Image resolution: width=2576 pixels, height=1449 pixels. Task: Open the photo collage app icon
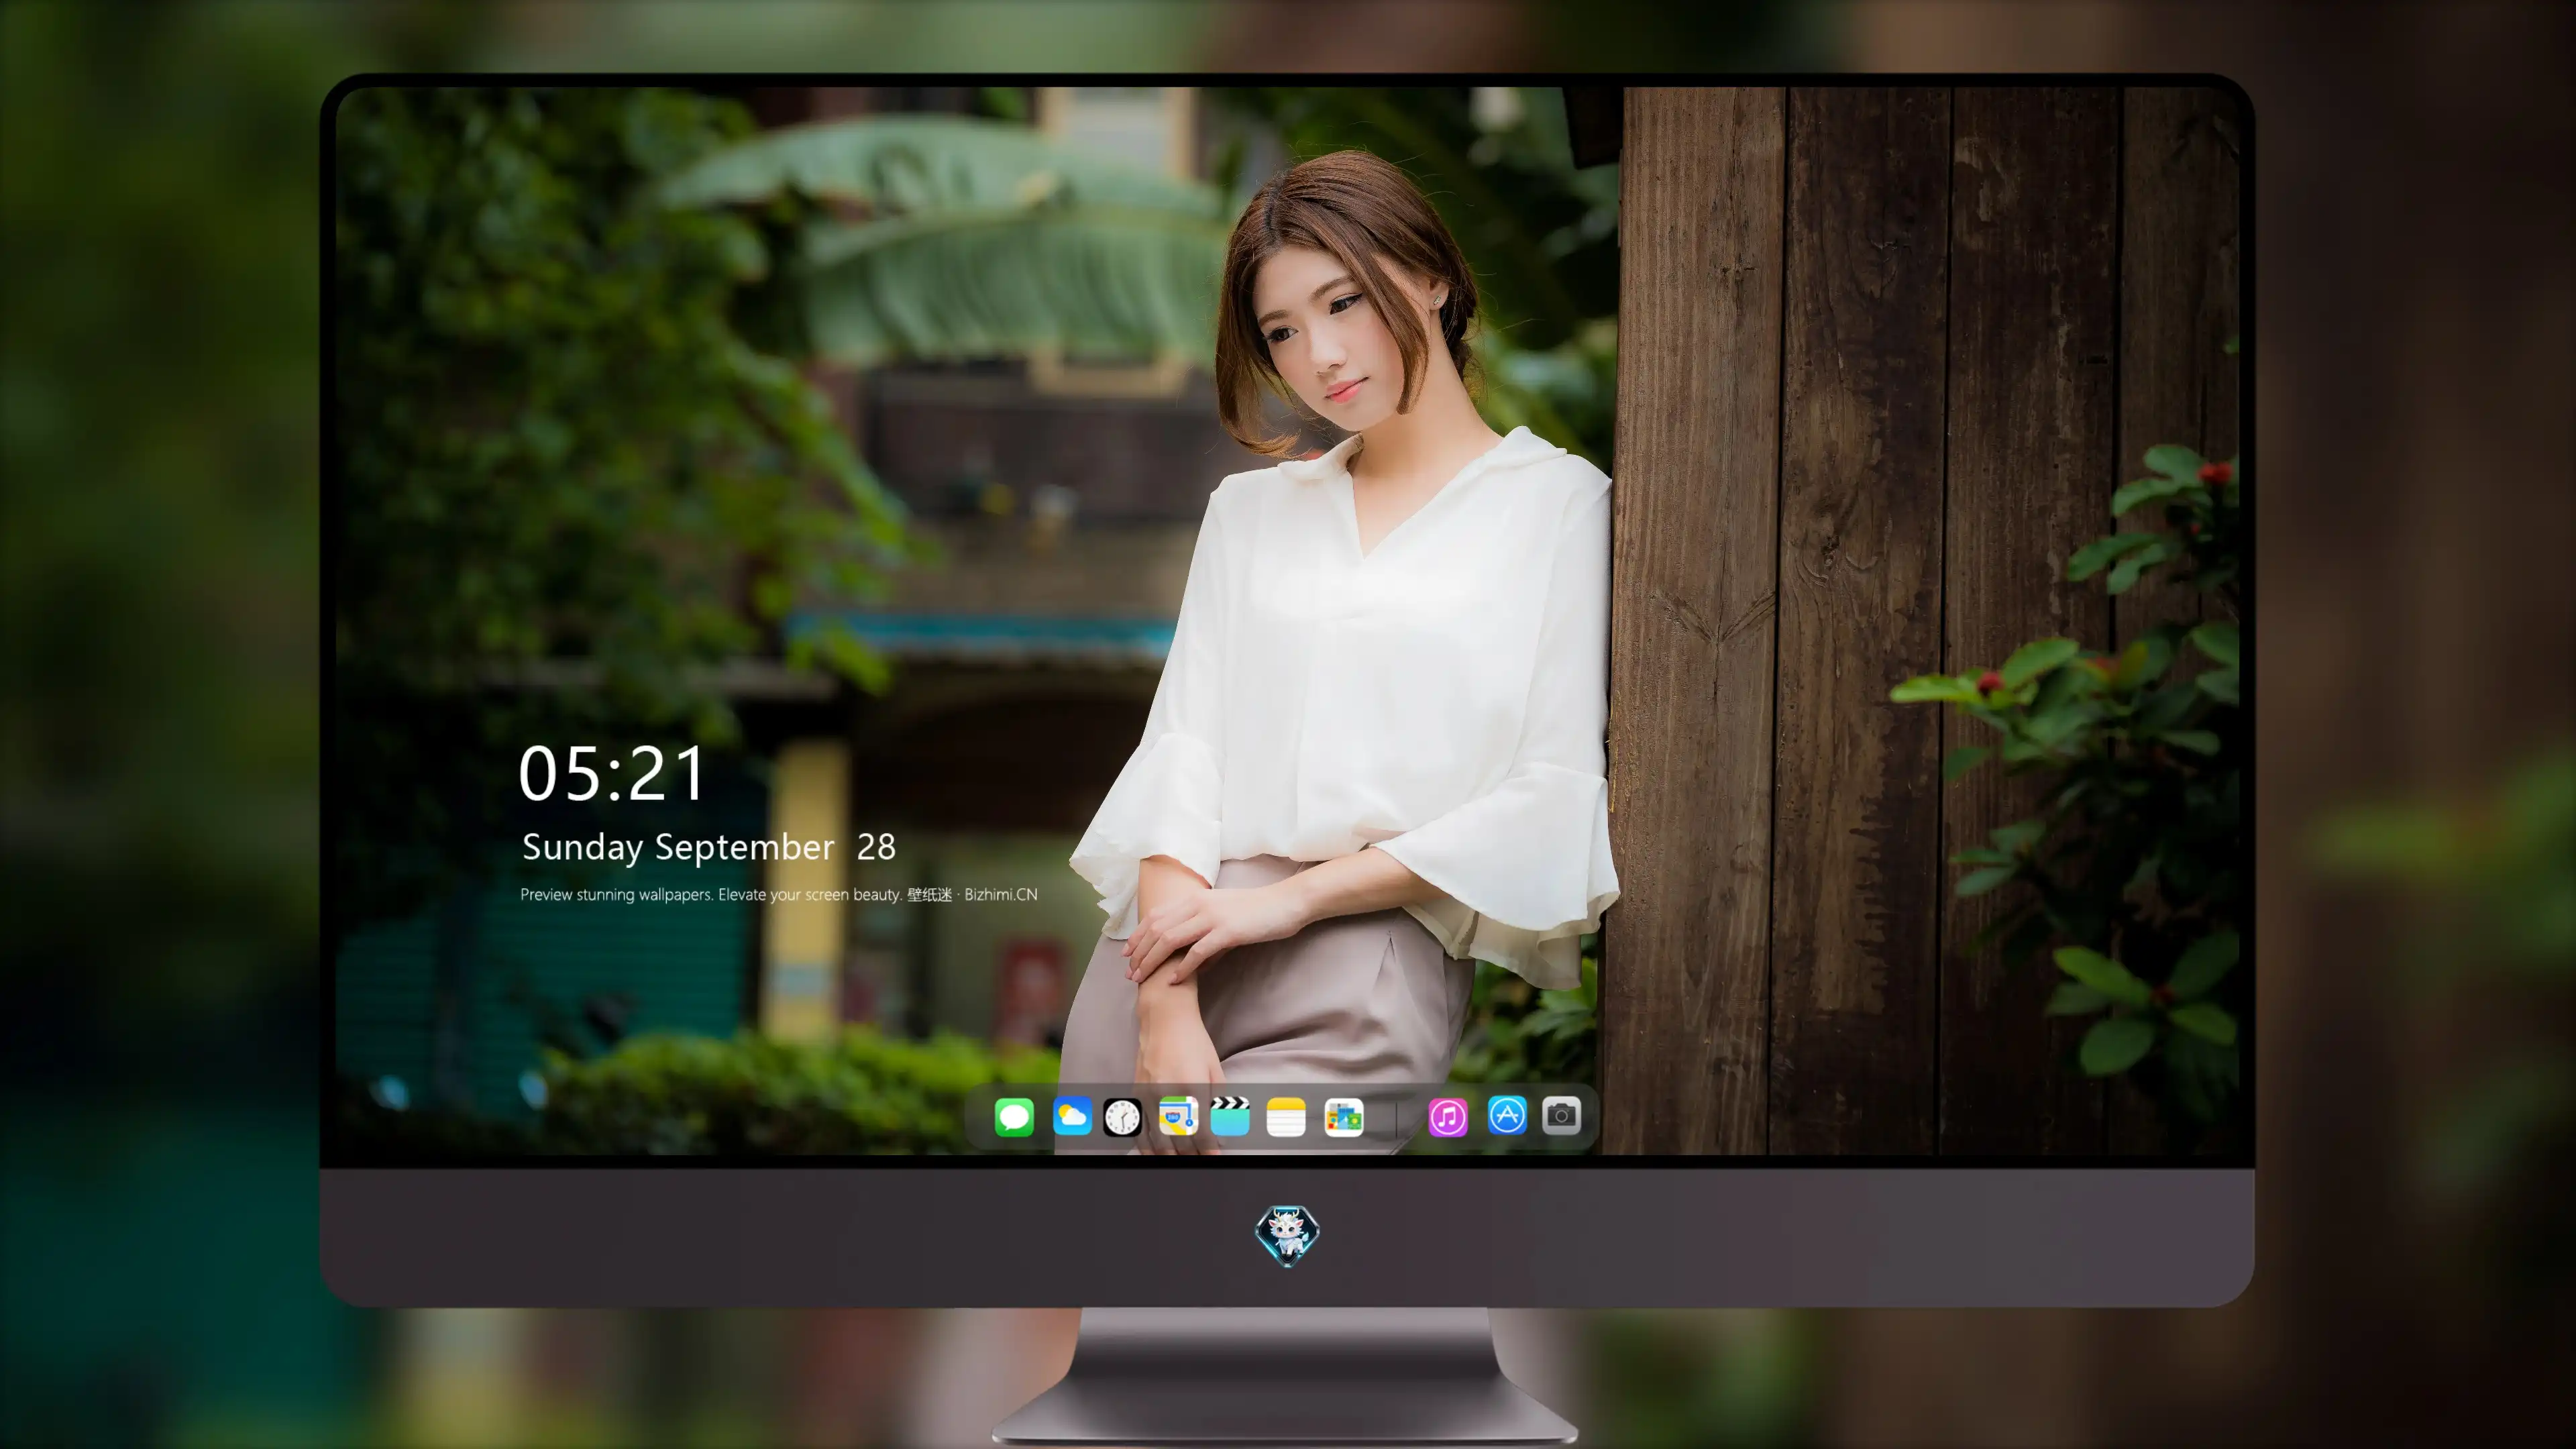click(1344, 1117)
